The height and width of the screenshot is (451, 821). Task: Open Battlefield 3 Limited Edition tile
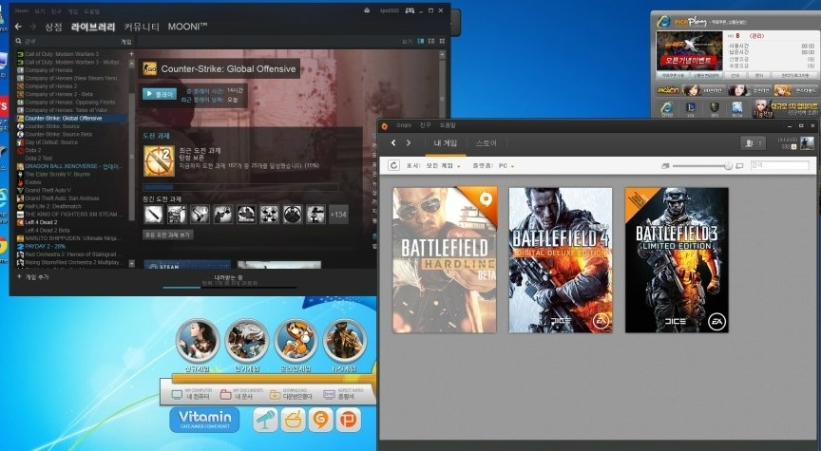point(677,260)
